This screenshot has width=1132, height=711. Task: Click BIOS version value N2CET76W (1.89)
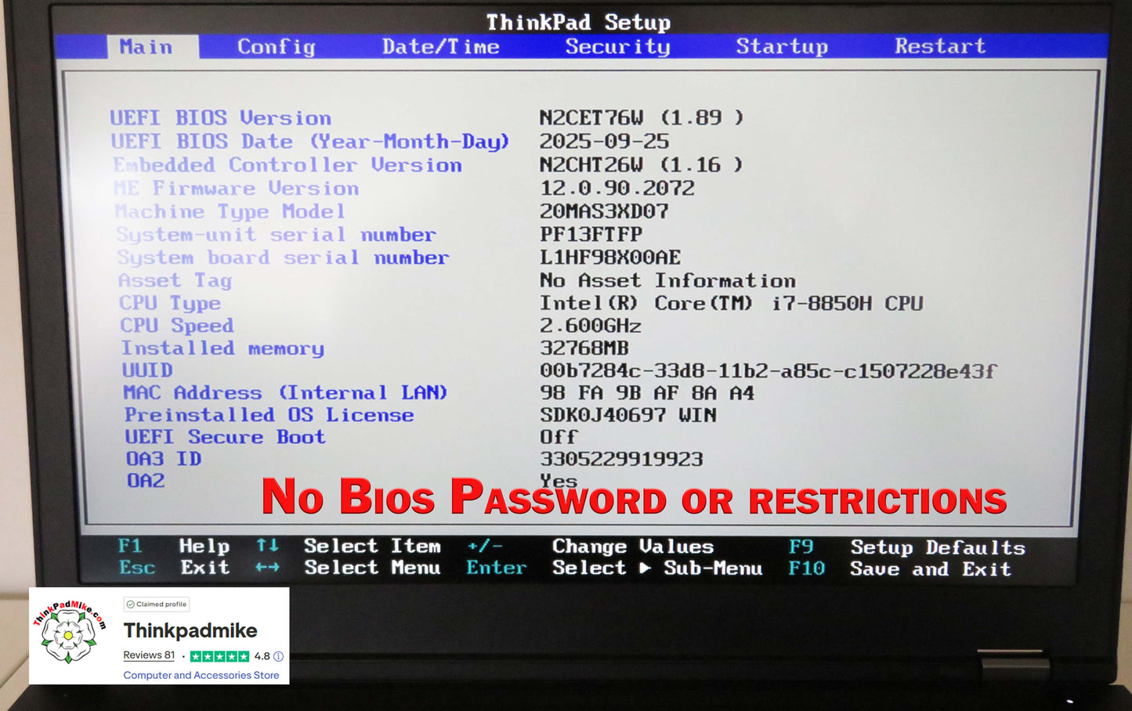coord(641,117)
